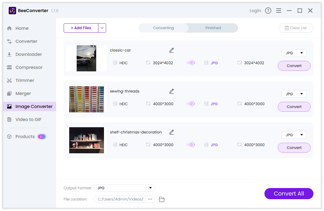Screen dimensions: 324x211
Task: Rename shelf-christmas-decoration using its pencil icon
Action: (x=172, y=132)
